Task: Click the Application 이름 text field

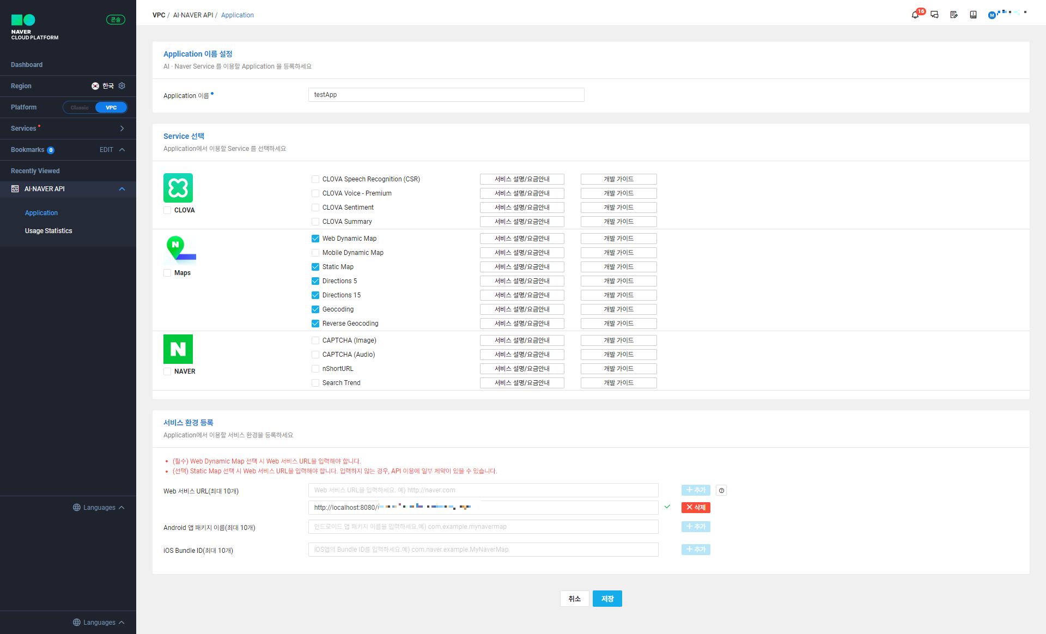Action: click(x=446, y=95)
